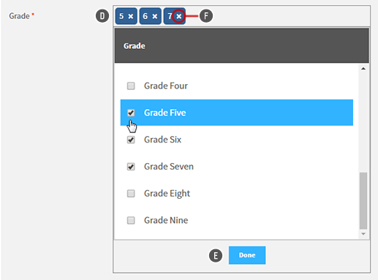Select the Grade Nine list item label

coord(166,220)
